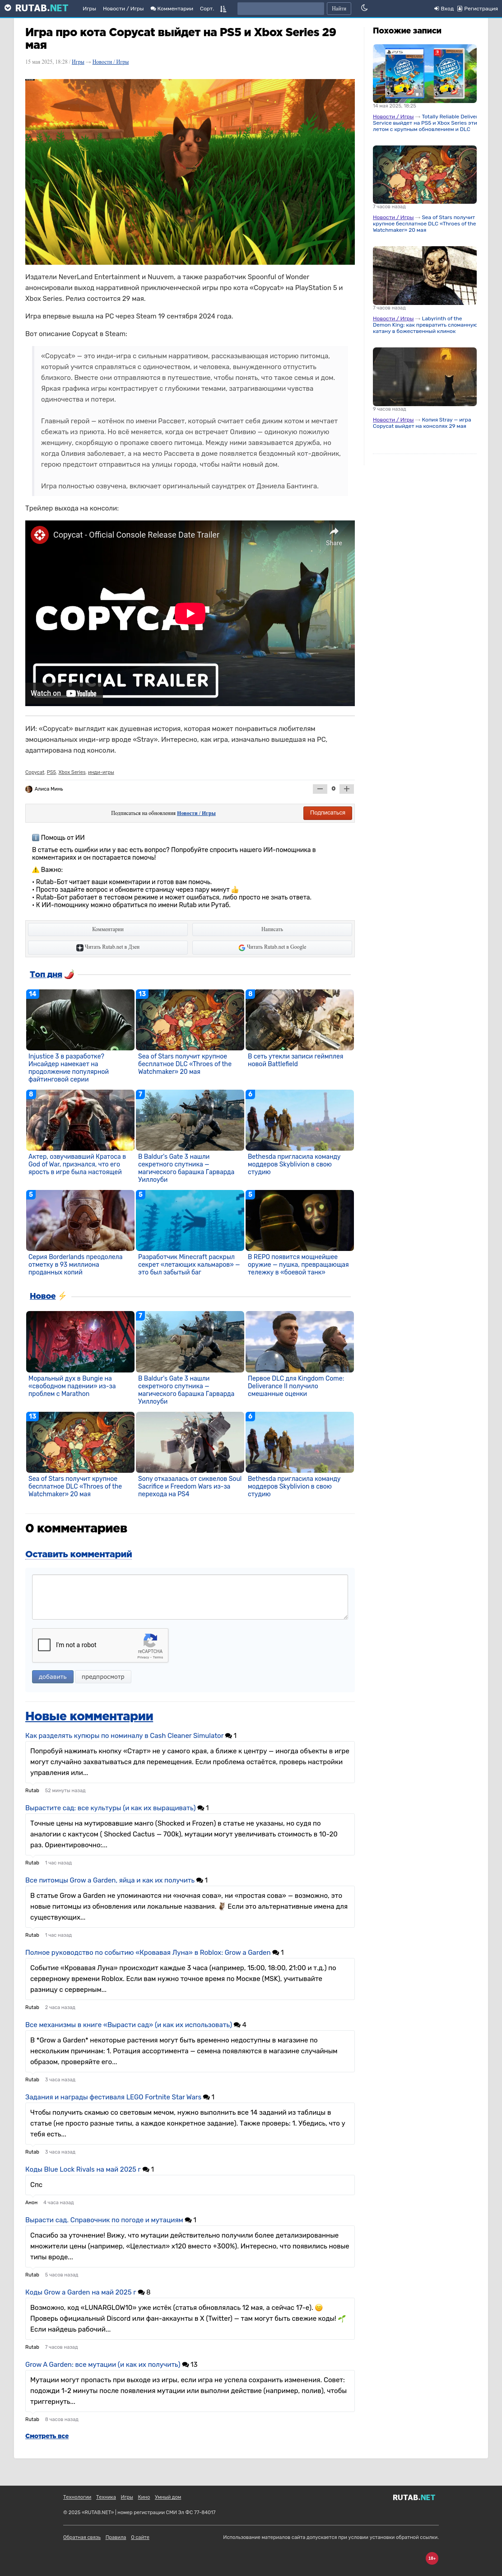Viewport: 502px width, 2576px height.
Task: Open Первое DLC для Kingdom Come article
Action: click(x=296, y=1385)
